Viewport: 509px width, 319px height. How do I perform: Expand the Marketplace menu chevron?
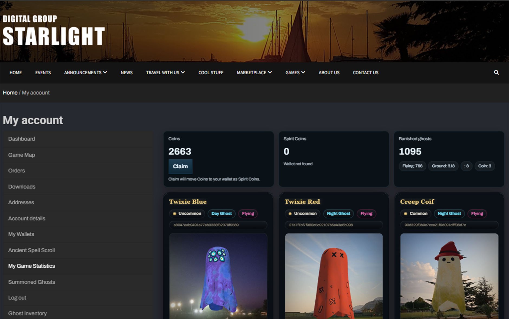click(x=270, y=72)
